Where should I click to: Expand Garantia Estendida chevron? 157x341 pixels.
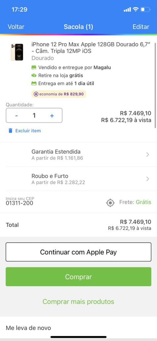coord(148,155)
